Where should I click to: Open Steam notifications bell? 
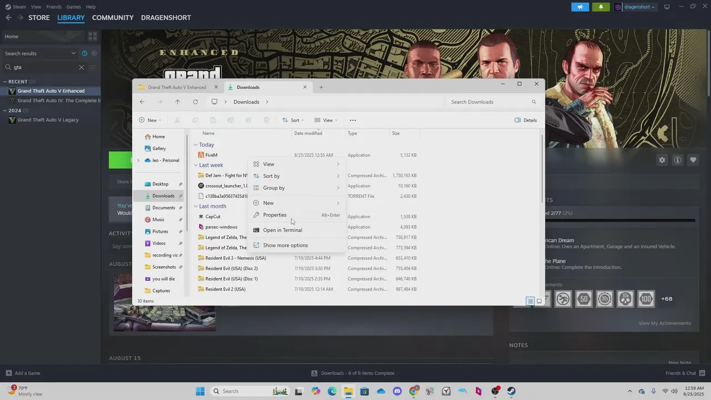601,7
